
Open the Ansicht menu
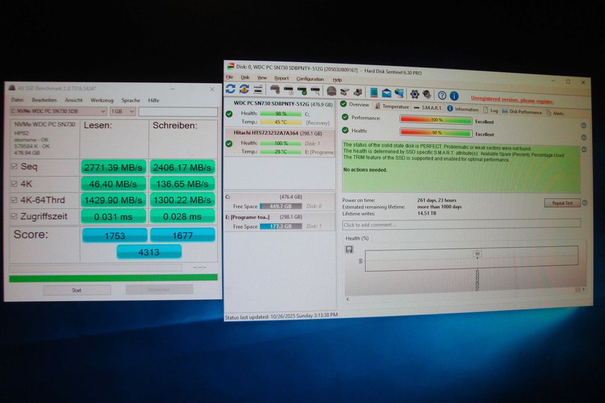[x=73, y=100]
